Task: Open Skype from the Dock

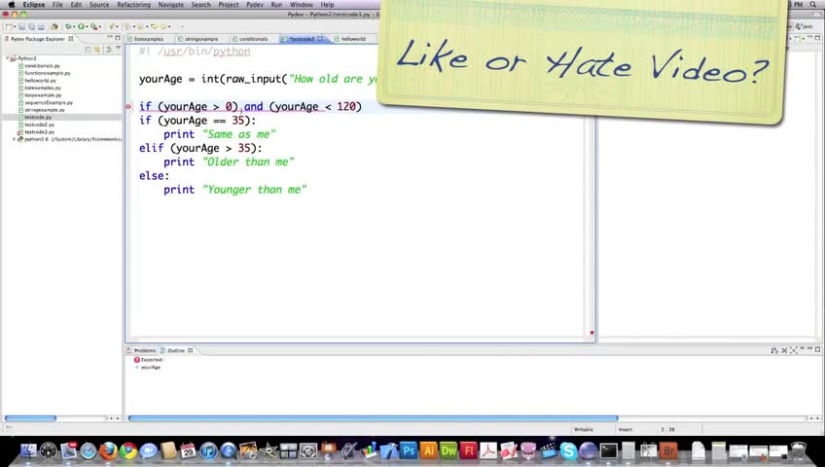Action: click(x=568, y=450)
